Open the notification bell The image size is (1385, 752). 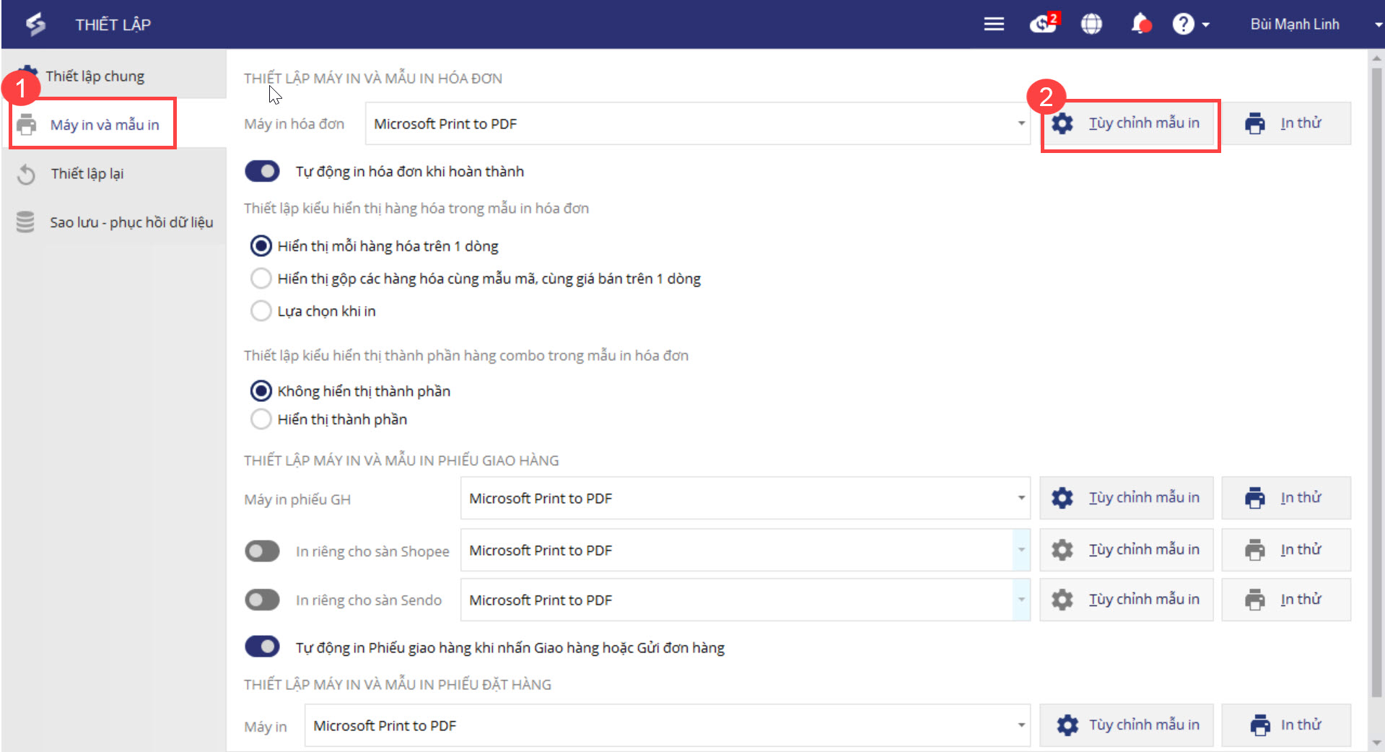(1140, 24)
